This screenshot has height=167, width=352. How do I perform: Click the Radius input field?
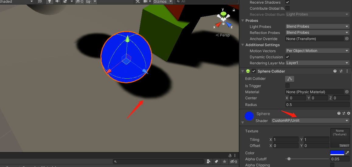tap(317, 104)
